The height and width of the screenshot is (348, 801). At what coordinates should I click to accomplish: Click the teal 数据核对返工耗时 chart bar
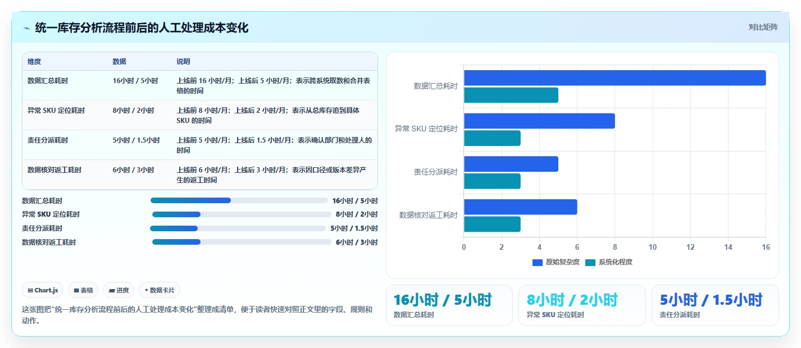tap(492, 225)
